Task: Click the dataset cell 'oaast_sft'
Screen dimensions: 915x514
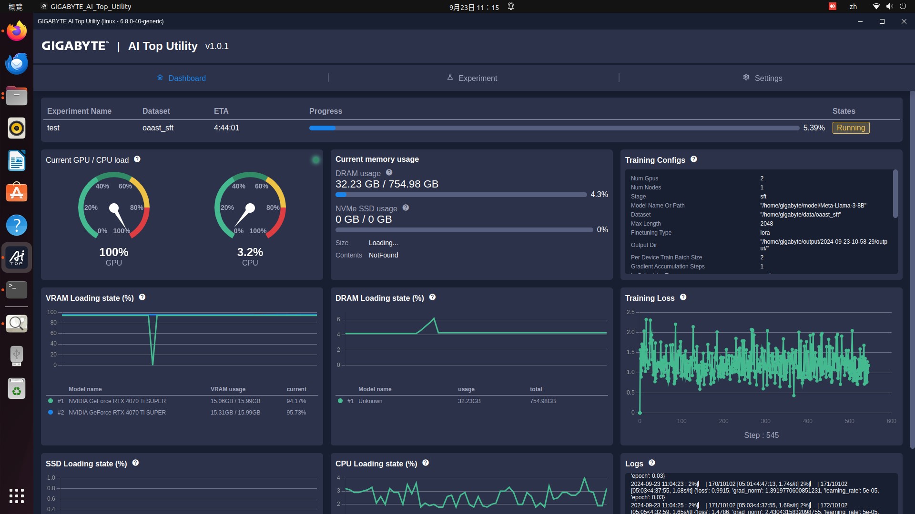Action: (158, 128)
